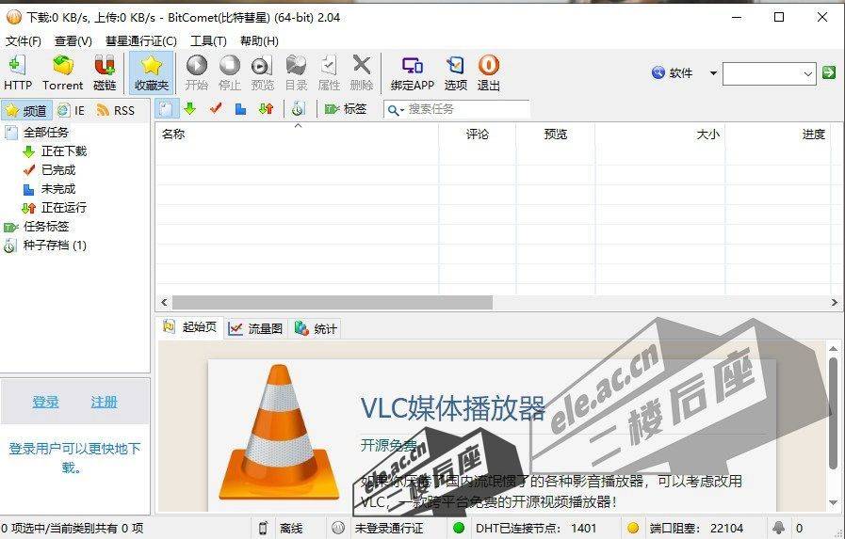Open the 目录 folder toolbar icon
The height and width of the screenshot is (539, 845).
(296, 72)
